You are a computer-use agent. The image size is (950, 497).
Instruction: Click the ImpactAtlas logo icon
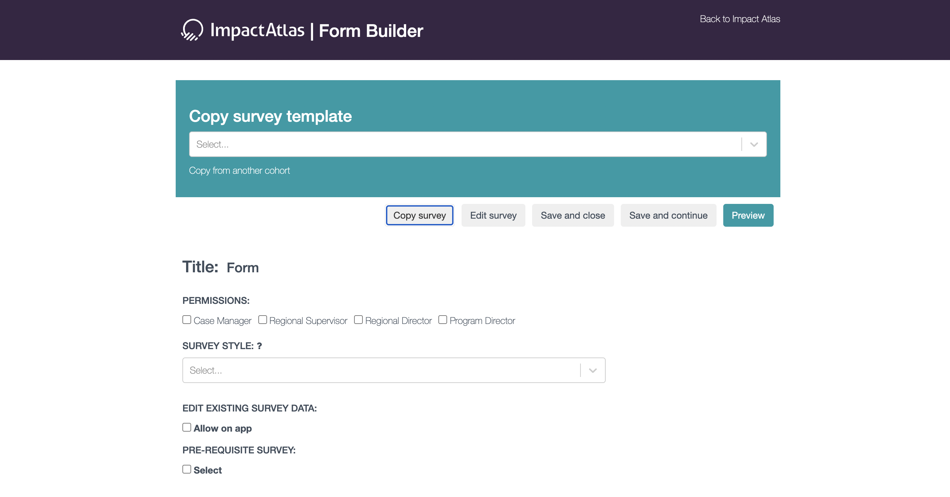(192, 30)
